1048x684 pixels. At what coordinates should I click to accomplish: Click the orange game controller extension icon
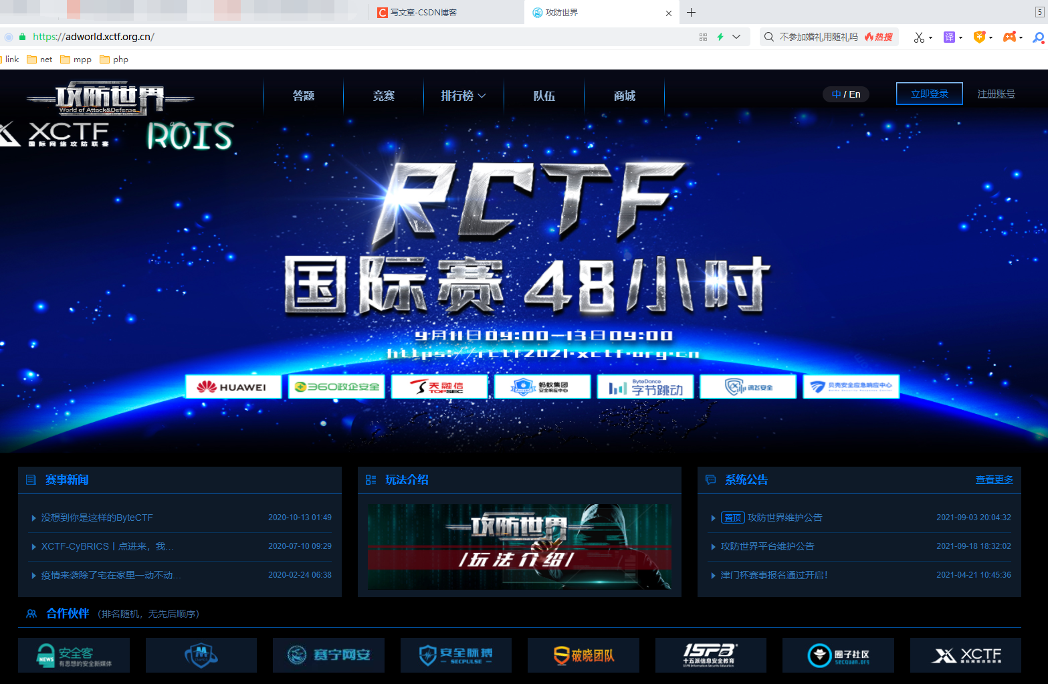pyautogui.click(x=1010, y=37)
